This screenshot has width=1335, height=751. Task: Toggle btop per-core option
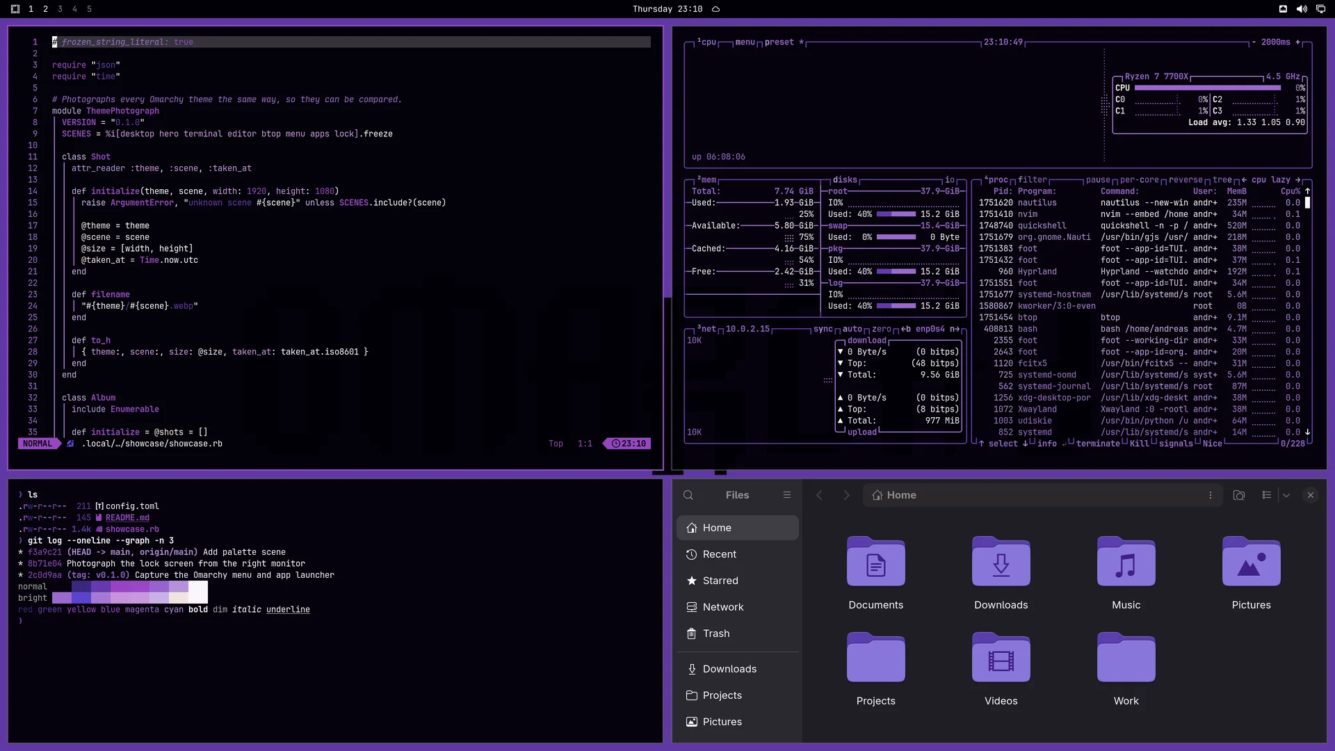(1139, 179)
